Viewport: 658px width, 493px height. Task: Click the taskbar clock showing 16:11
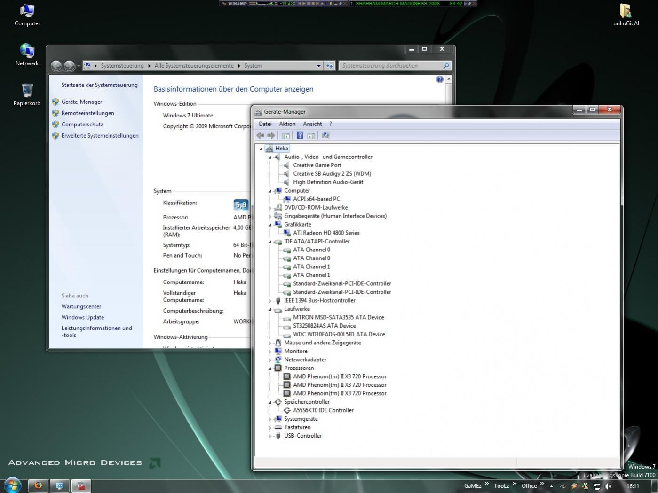point(633,486)
